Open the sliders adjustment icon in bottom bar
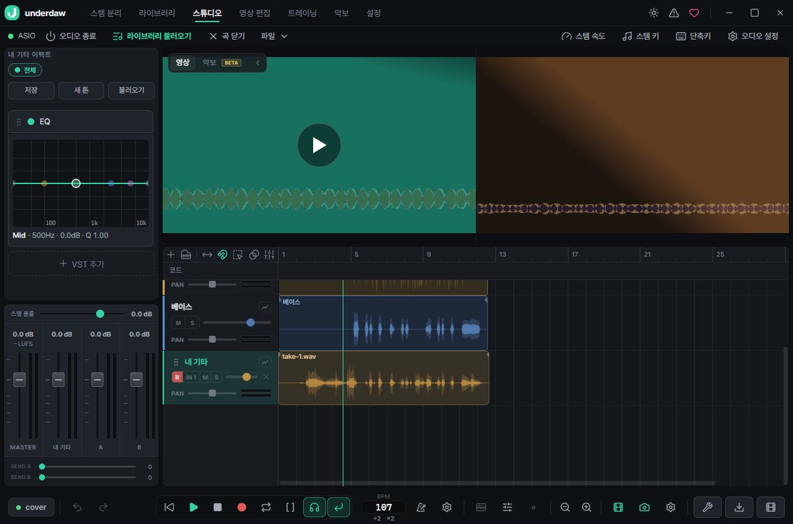Viewport: 793px width, 524px height. (x=507, y=507)
